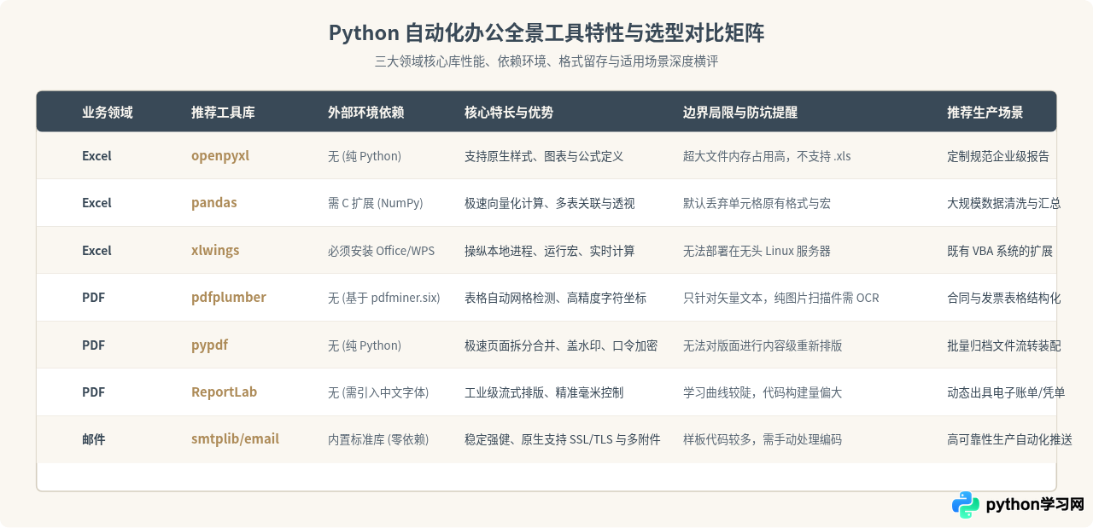Click the '无 (需引入中文字体)' cell
The width and height of the screenshot is (1093, 528).
coord(378,393)
